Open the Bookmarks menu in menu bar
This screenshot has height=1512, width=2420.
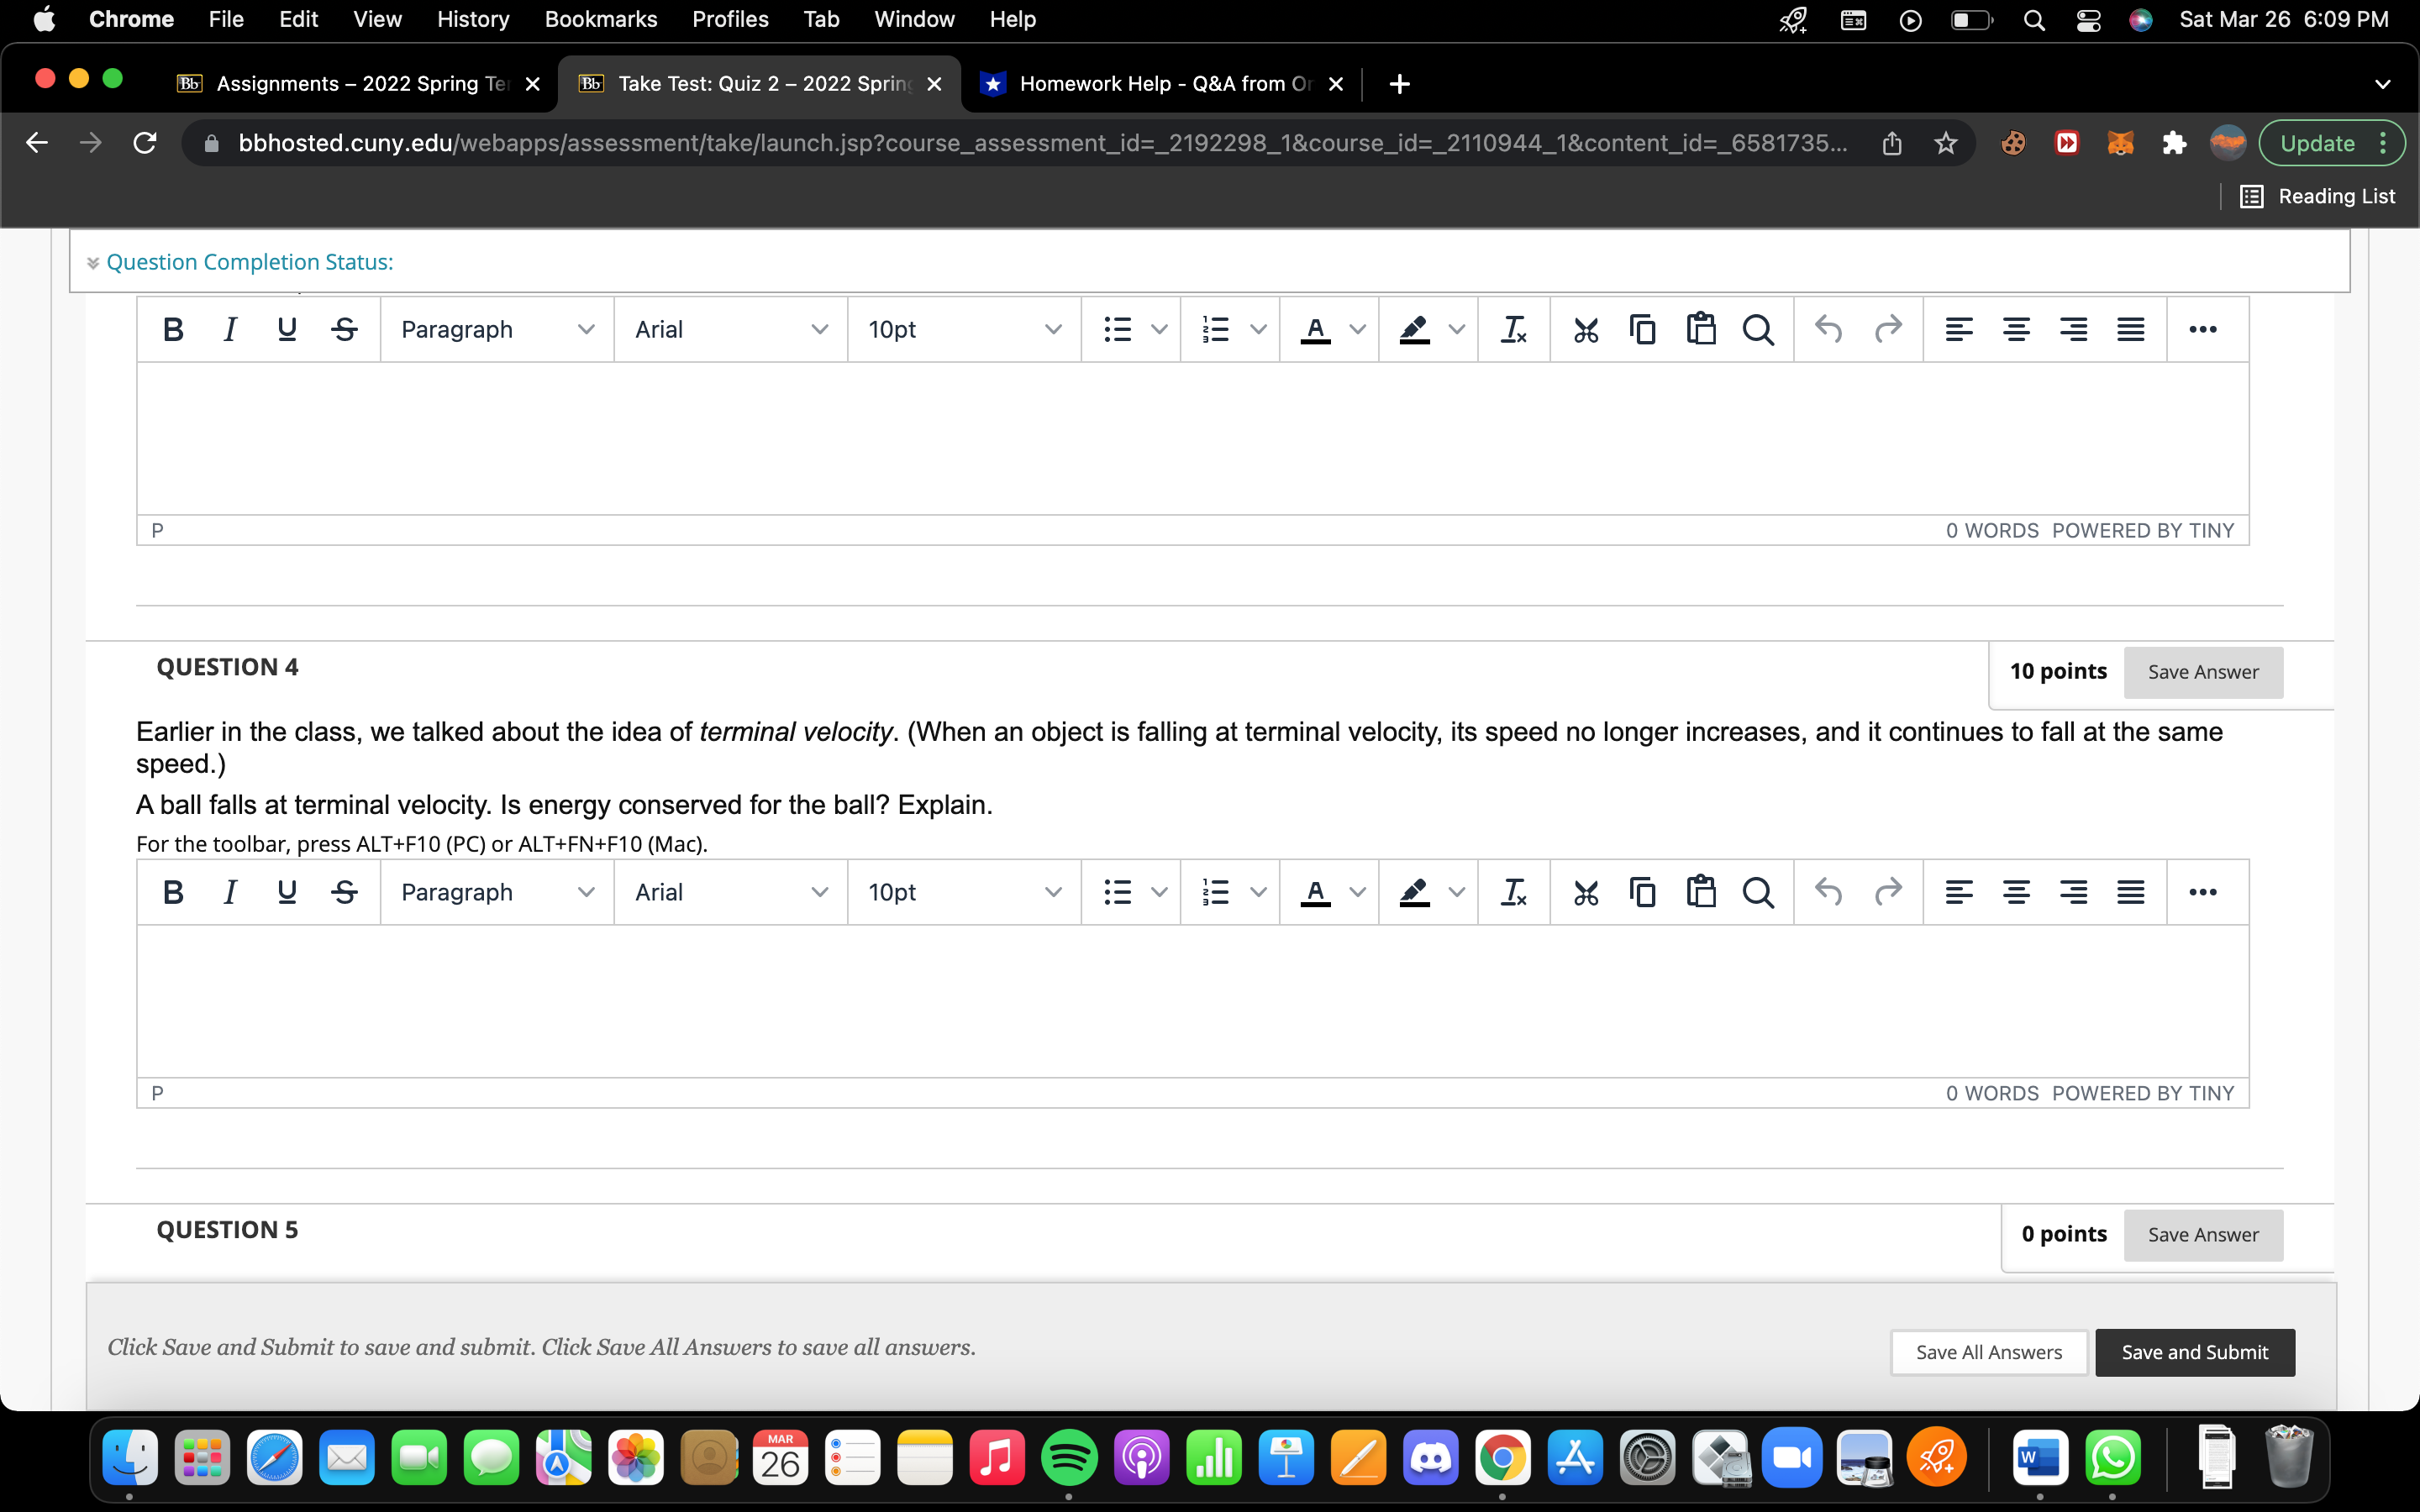tap(600, 19)
